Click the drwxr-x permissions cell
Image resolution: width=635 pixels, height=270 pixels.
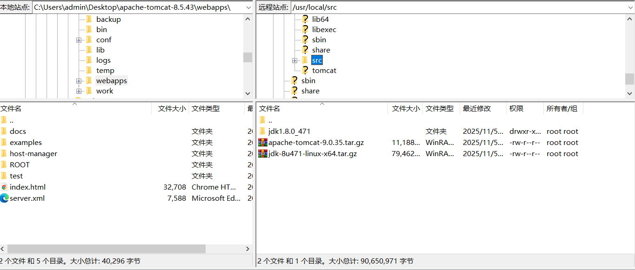pos(525,131)
